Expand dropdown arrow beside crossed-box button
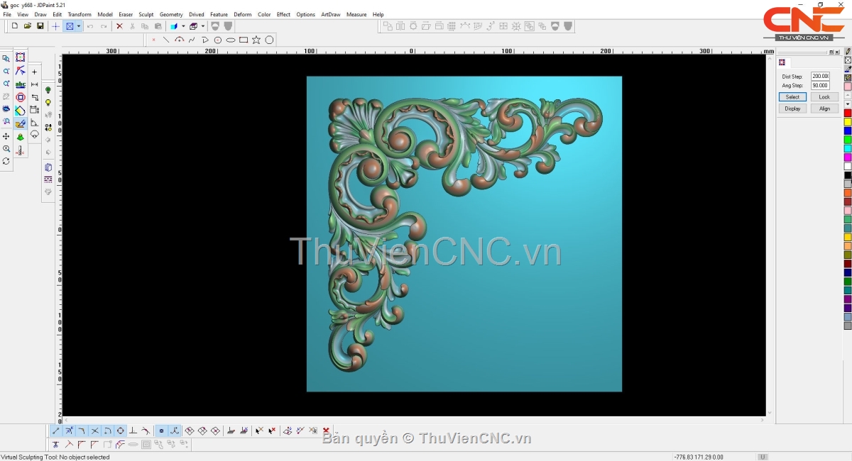The image size is (852, 461). 78,26
